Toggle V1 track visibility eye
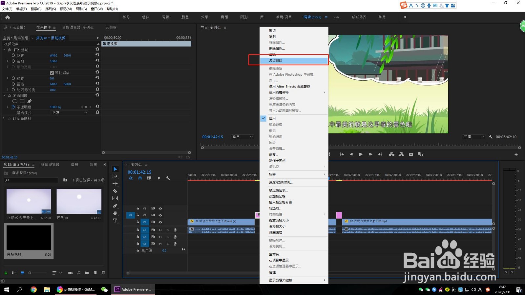The height and width of the screenshot is (295, 525). pos(160,222)
